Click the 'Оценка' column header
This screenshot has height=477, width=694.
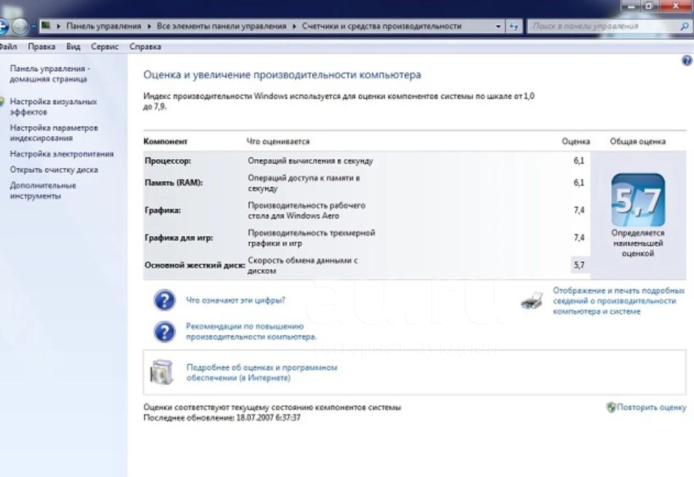click(576, 141)
